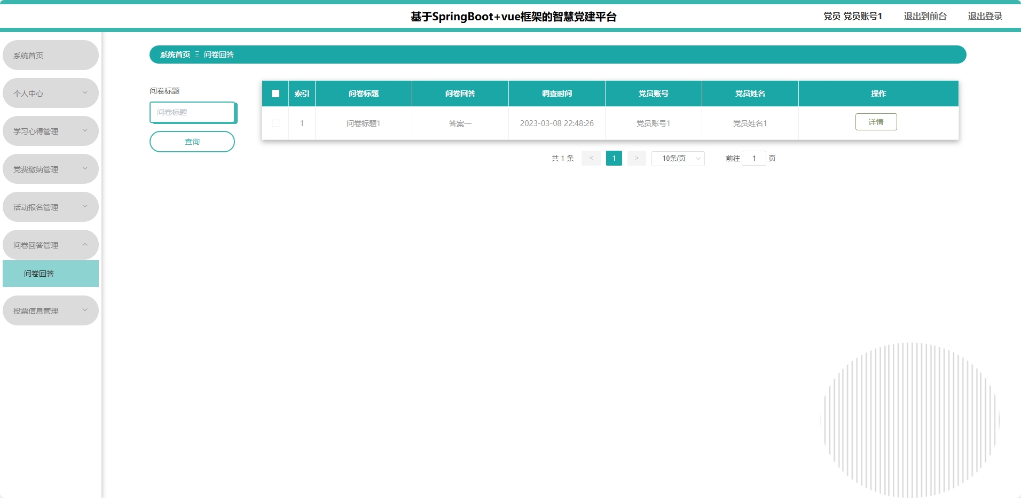Click the 共 1 条 total count text

563,158
